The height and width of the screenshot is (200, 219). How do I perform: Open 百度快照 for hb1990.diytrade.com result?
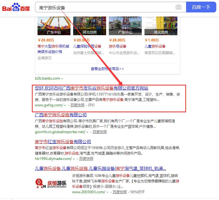(86, 159)
